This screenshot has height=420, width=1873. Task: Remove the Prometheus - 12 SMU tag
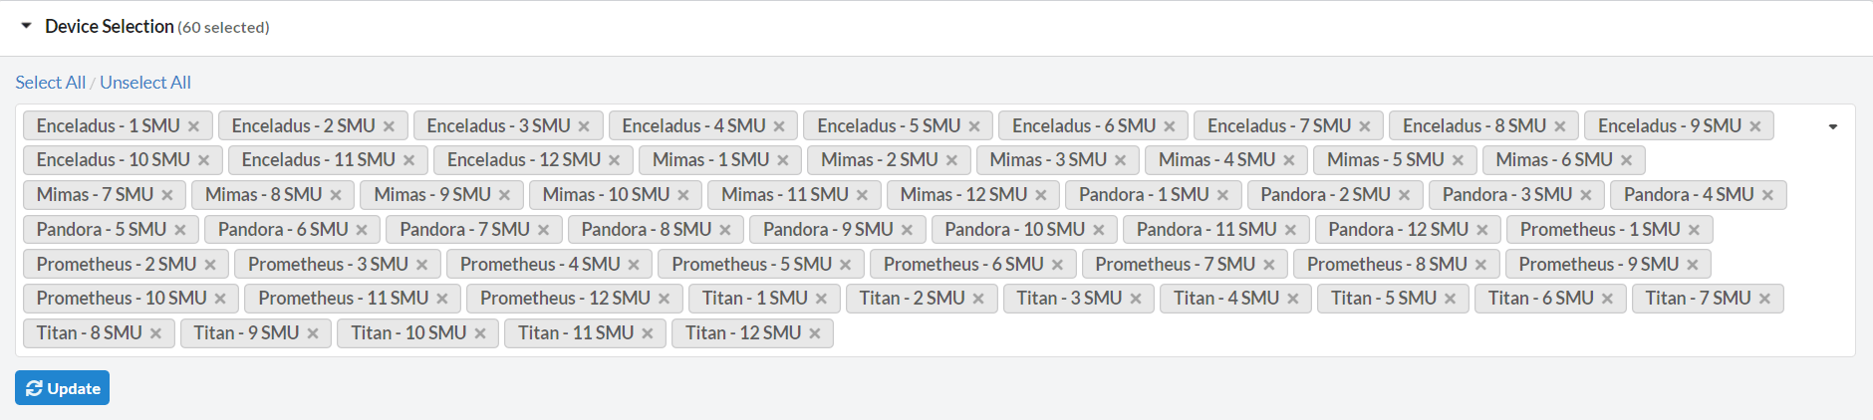click(x=665, y=299)
